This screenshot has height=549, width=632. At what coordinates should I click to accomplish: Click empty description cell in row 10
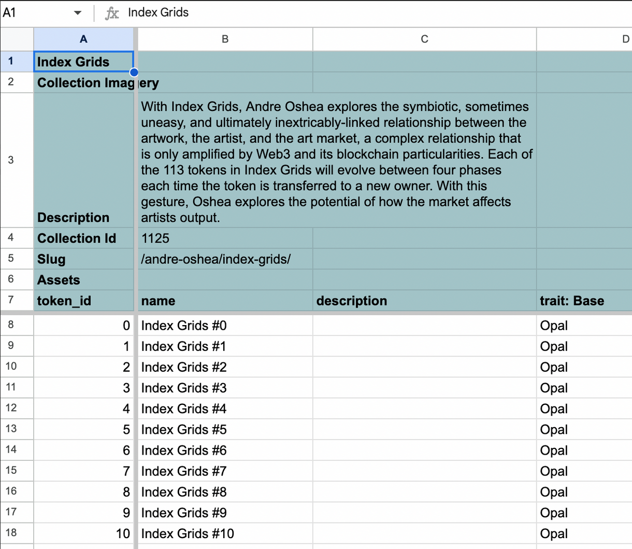[424, 367]
